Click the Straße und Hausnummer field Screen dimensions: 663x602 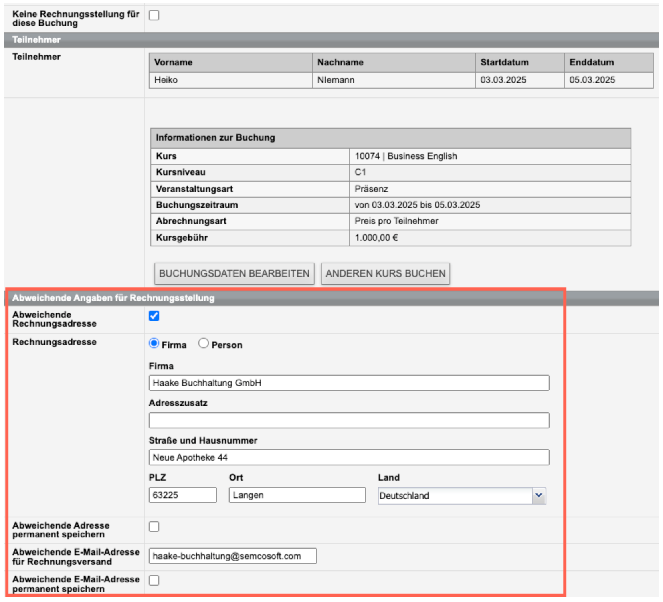[x=349, y=457]
